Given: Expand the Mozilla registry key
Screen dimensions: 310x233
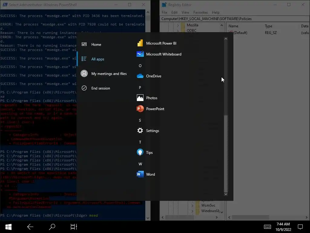Looking at the screenshot, I should coord(178,25).
